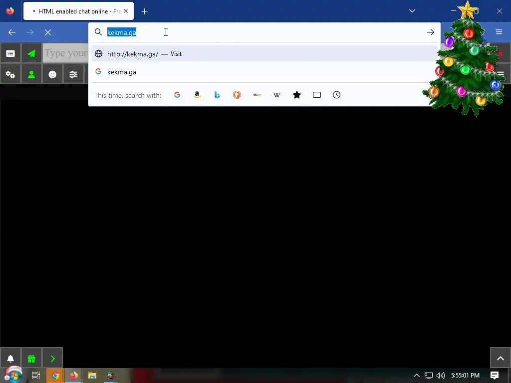Send message with green paper plane
The image size is (511, 383).
(31, 53)
